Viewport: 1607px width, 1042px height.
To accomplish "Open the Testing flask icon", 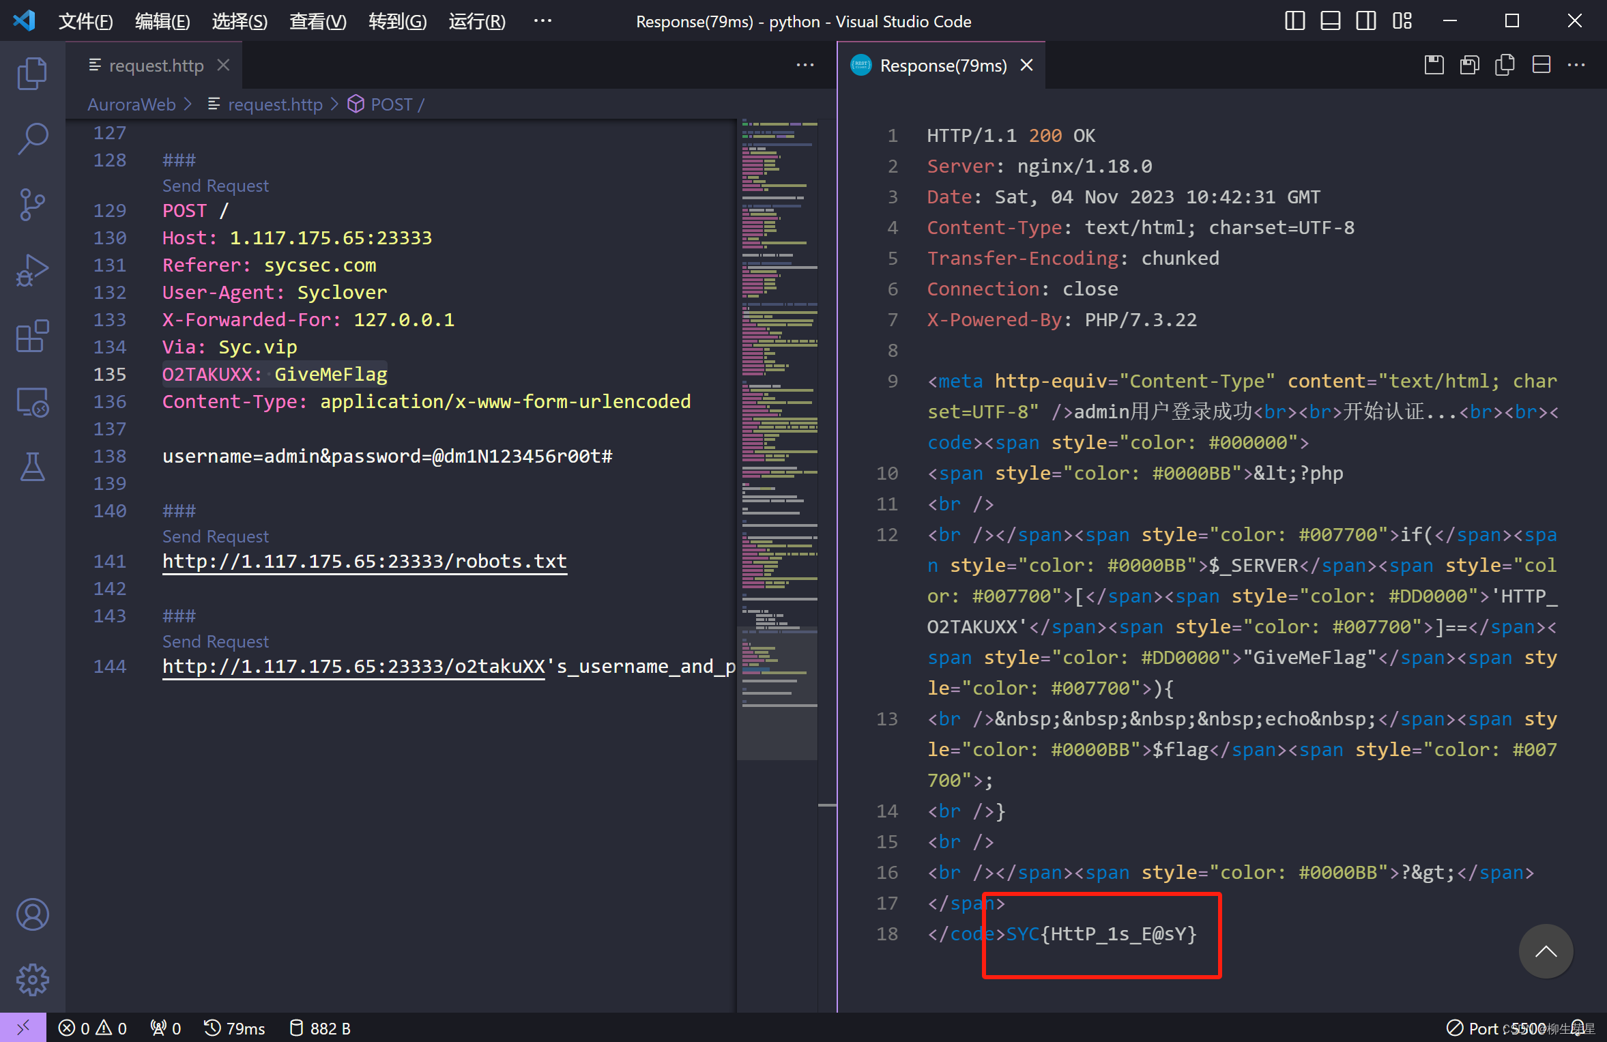I will (x=32, y=467).
